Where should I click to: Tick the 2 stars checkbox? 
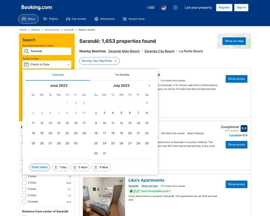pyautogui.click(x=24, y=176)
